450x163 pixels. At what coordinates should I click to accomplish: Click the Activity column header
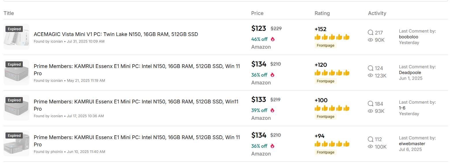pos(377,13)
